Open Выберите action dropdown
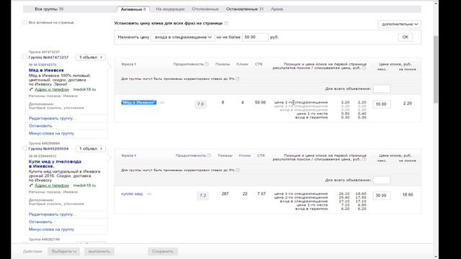The height and width of the screenshot is (259, 461). (64, 251)
